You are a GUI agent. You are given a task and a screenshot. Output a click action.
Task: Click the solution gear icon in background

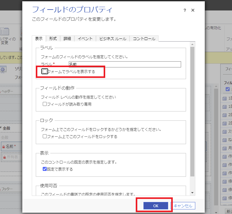click(3, 69)
